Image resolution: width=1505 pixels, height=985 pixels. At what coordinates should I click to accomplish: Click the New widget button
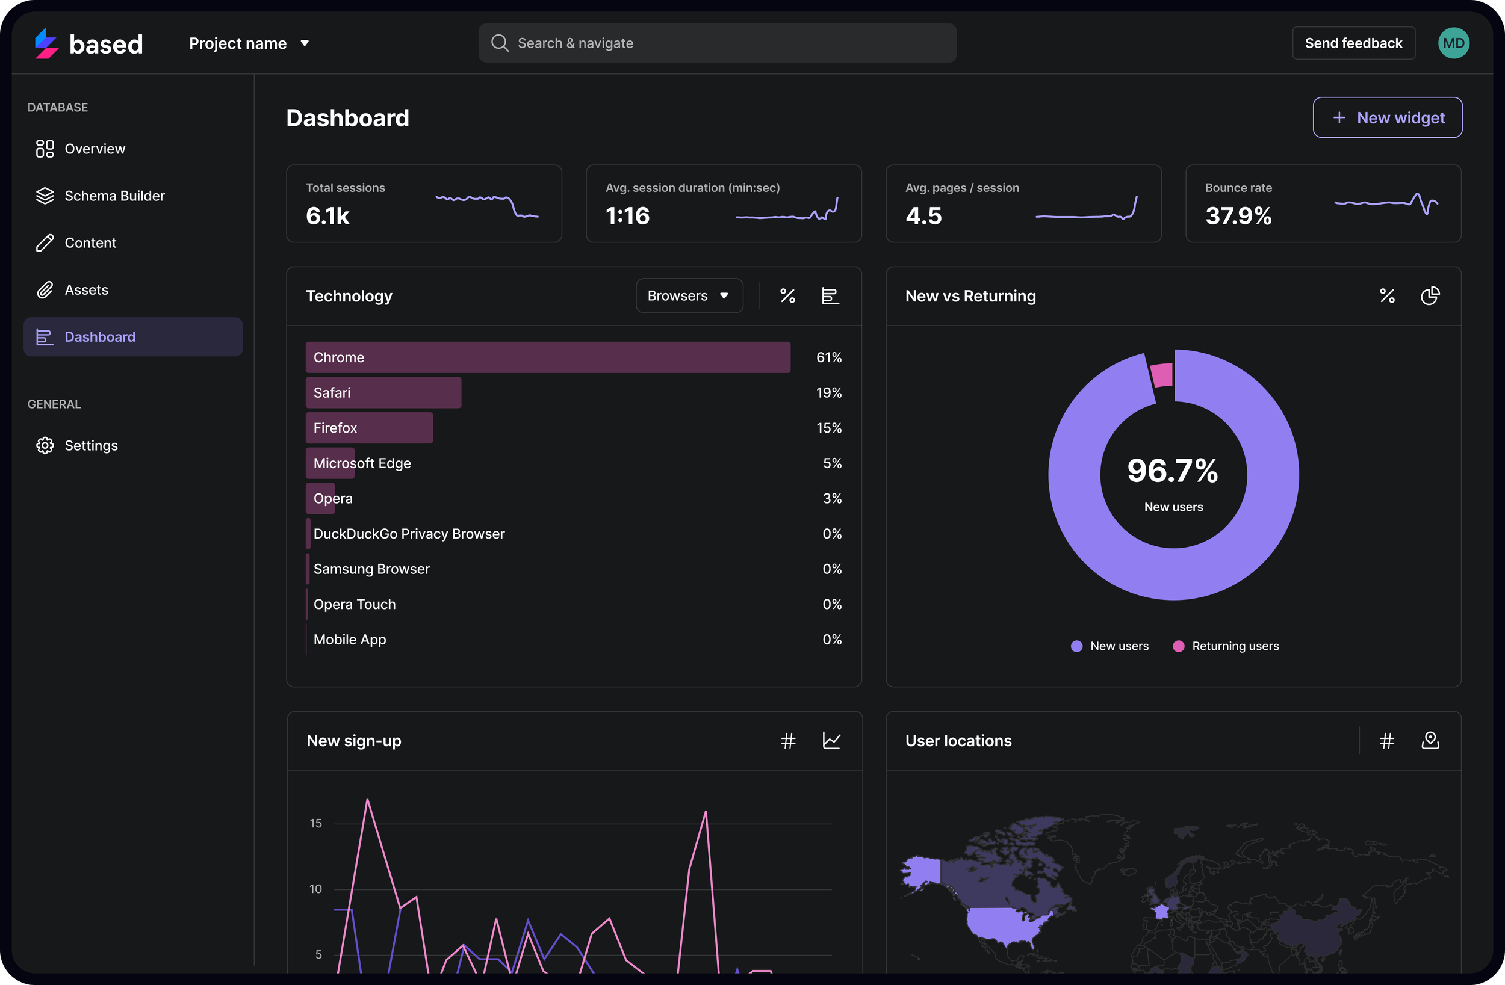pos(1388,117)
